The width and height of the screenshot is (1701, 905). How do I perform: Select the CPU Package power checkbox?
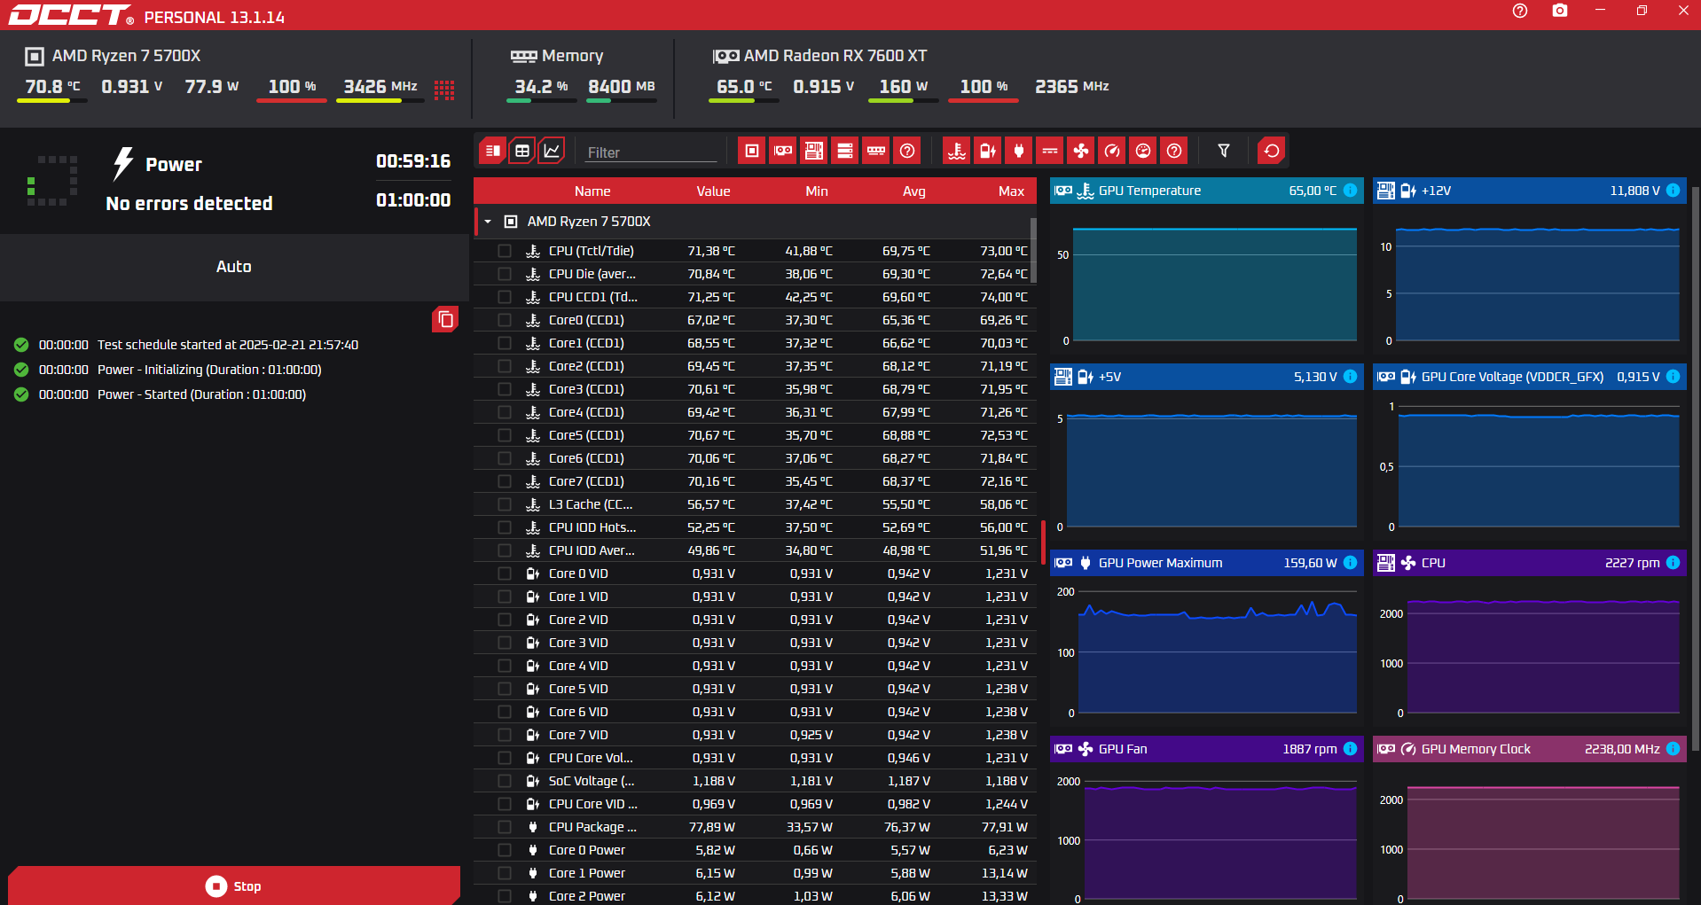505,827
